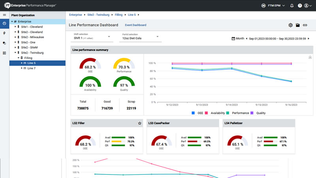Copy the dashboard link via chain icon
Screen dimensions: 316x178
305,25
